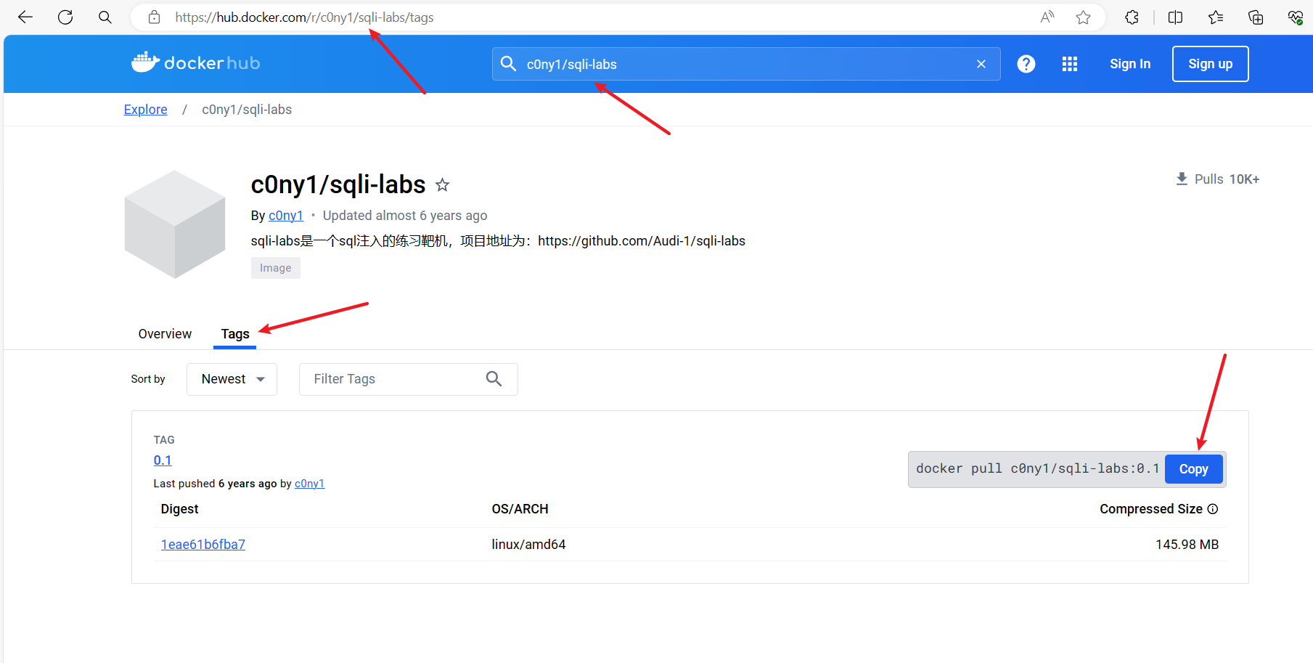The width and height of the screenshot is (1313, 663).
Task: Click the Digest column header
Action: [x=180, y=509]
